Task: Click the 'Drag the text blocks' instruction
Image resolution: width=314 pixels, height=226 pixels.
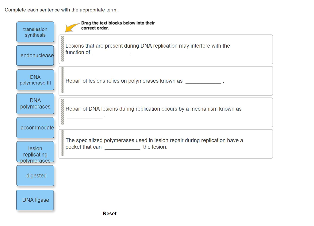Action: tap(118, 26)
